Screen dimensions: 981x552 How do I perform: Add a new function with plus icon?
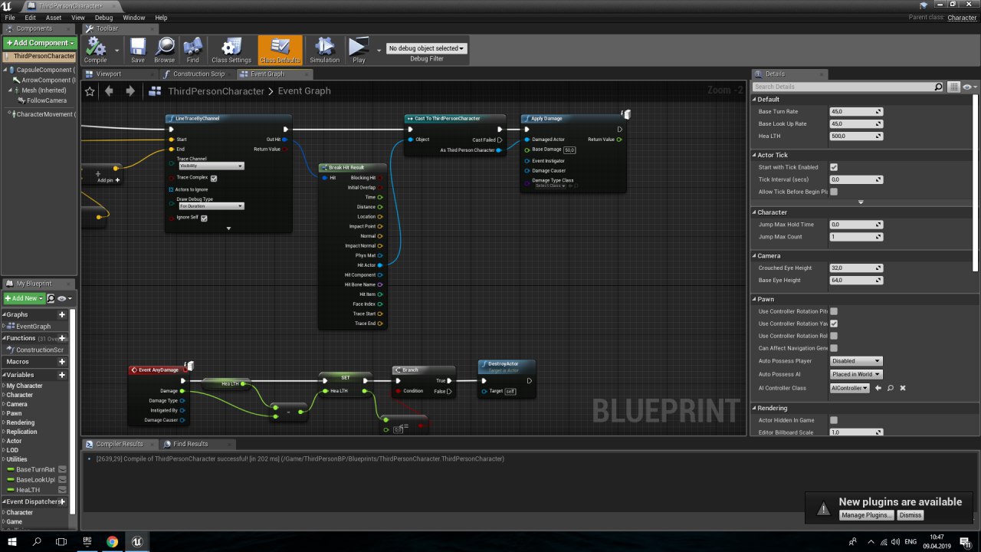pyautogui.click(x=62, y=338)
